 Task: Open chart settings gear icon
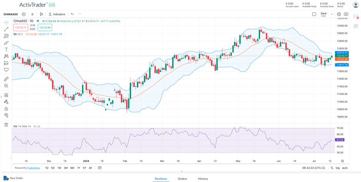[x=339, y=14]
